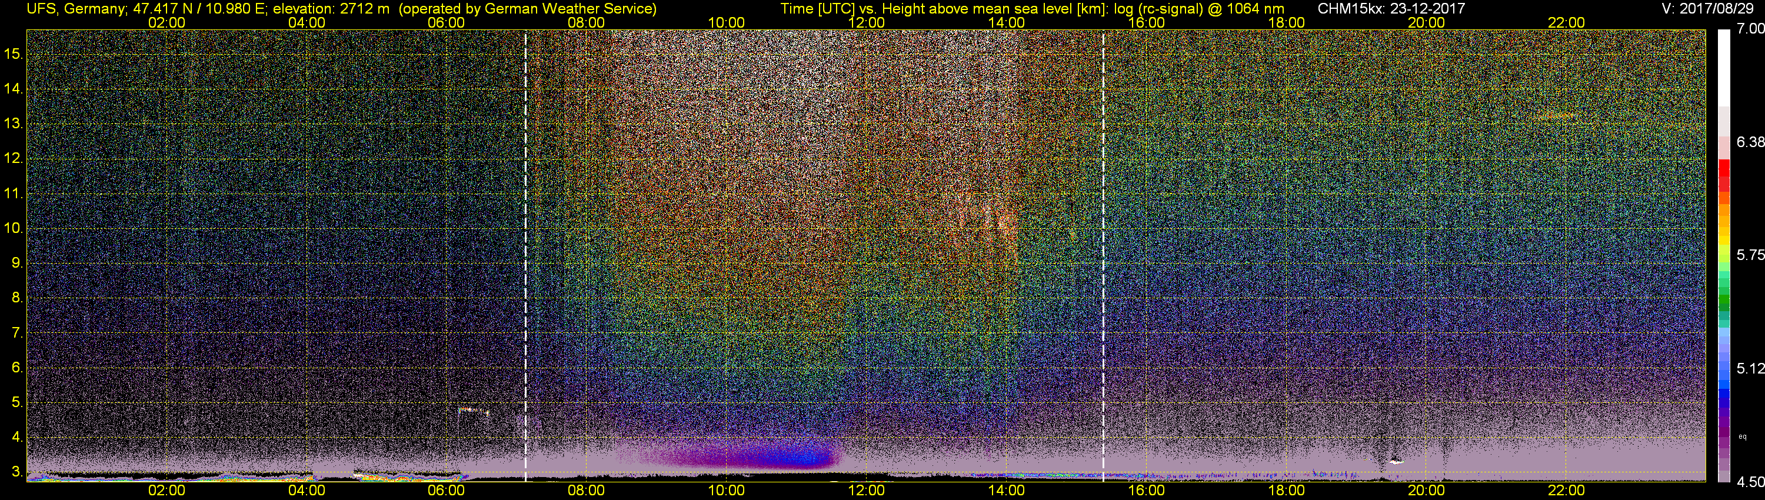The width and height of the screenshot is (1765, 500).
Task: Click the '3.' height axis label
Action: pos(16,472)
